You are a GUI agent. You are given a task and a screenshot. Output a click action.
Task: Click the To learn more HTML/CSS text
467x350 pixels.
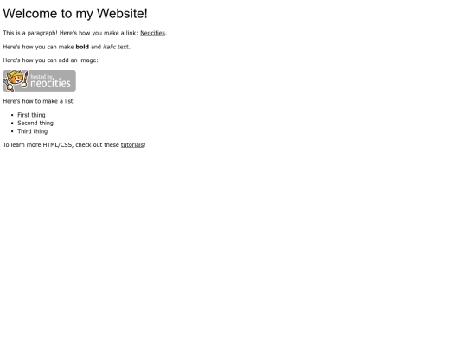[38, 145]
